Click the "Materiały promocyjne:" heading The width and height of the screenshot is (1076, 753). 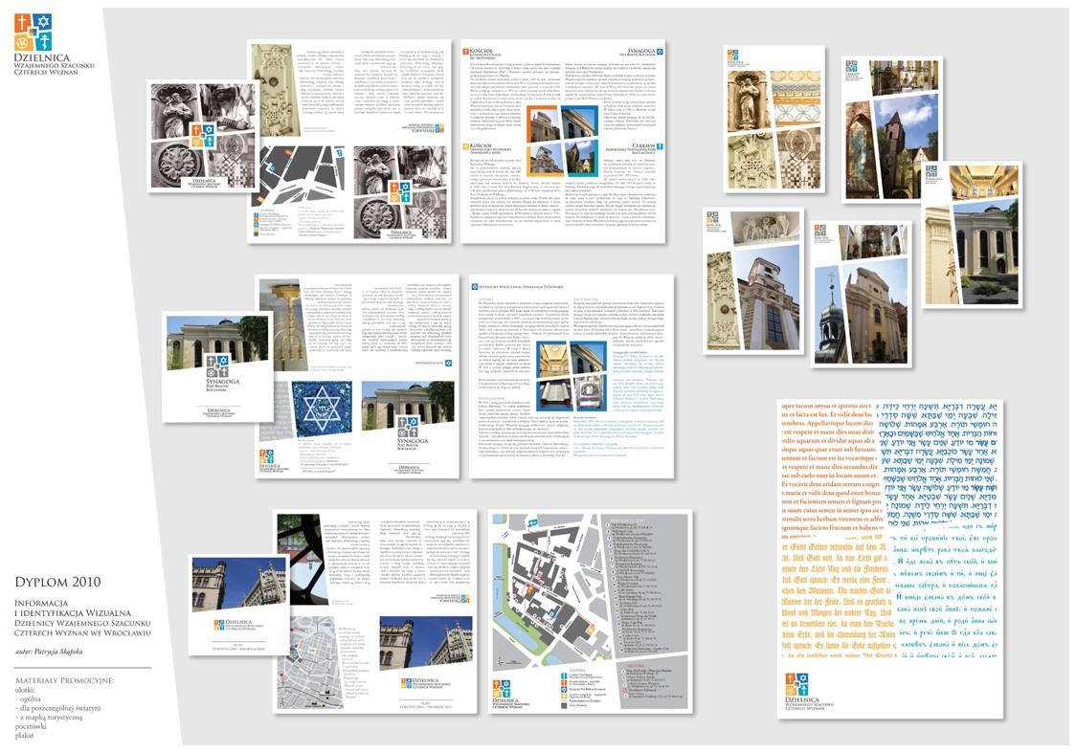click(64, 681)
